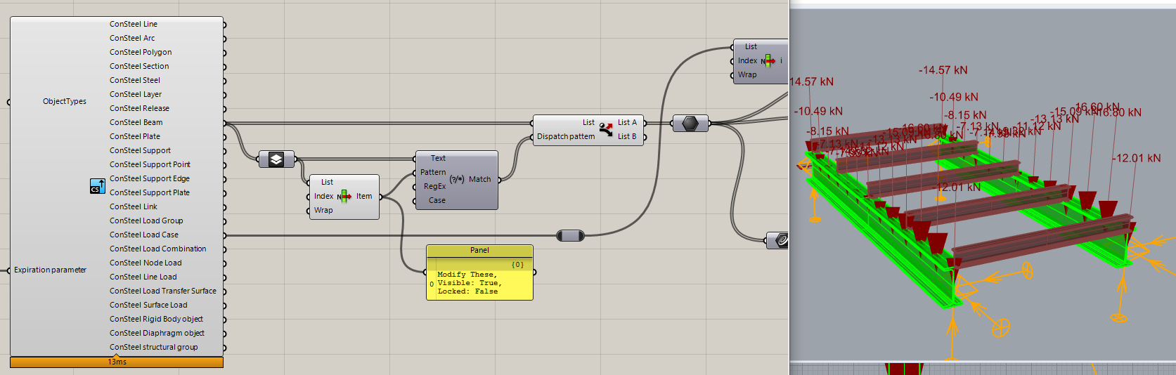Select the ConSteel Line output
Image resolution: width=1176 pixels, height=375 pixels.
click(x=134, y=24)
